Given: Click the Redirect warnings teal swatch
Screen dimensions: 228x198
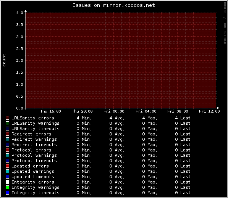Looking at the screenshot, I should coord(7,139).
